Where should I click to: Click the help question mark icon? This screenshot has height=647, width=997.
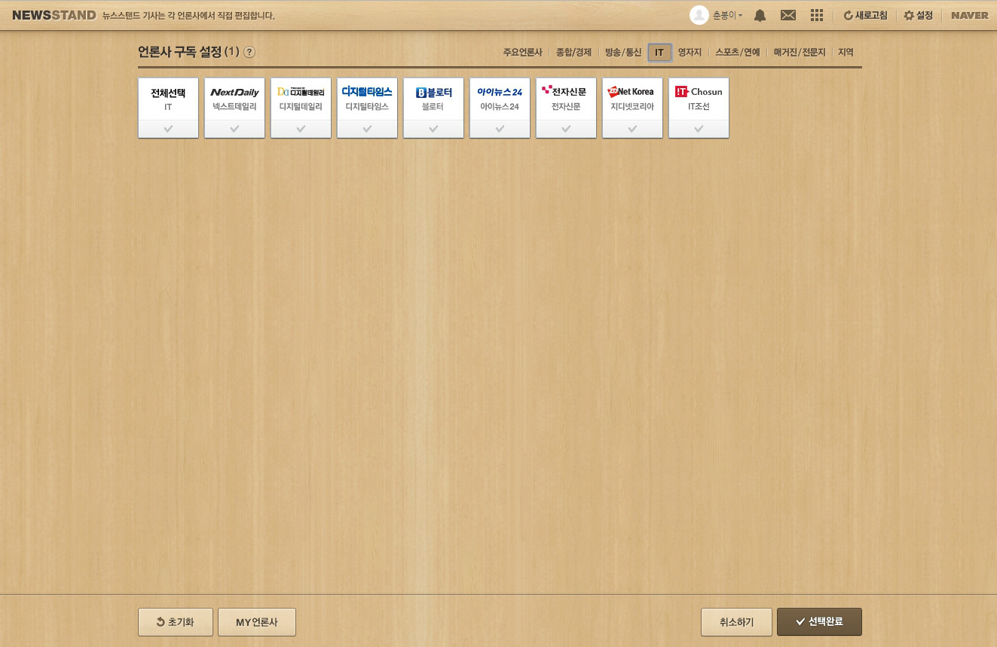pyautogui.click(x=249, y=52)
